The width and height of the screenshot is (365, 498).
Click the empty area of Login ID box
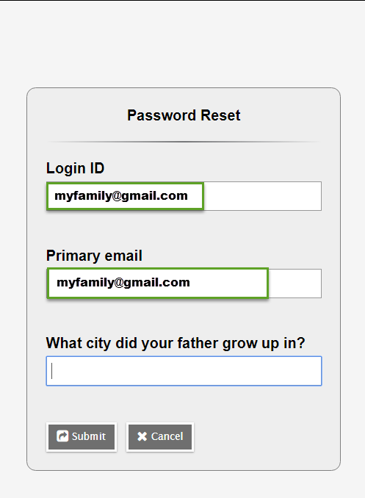(262, 196)
